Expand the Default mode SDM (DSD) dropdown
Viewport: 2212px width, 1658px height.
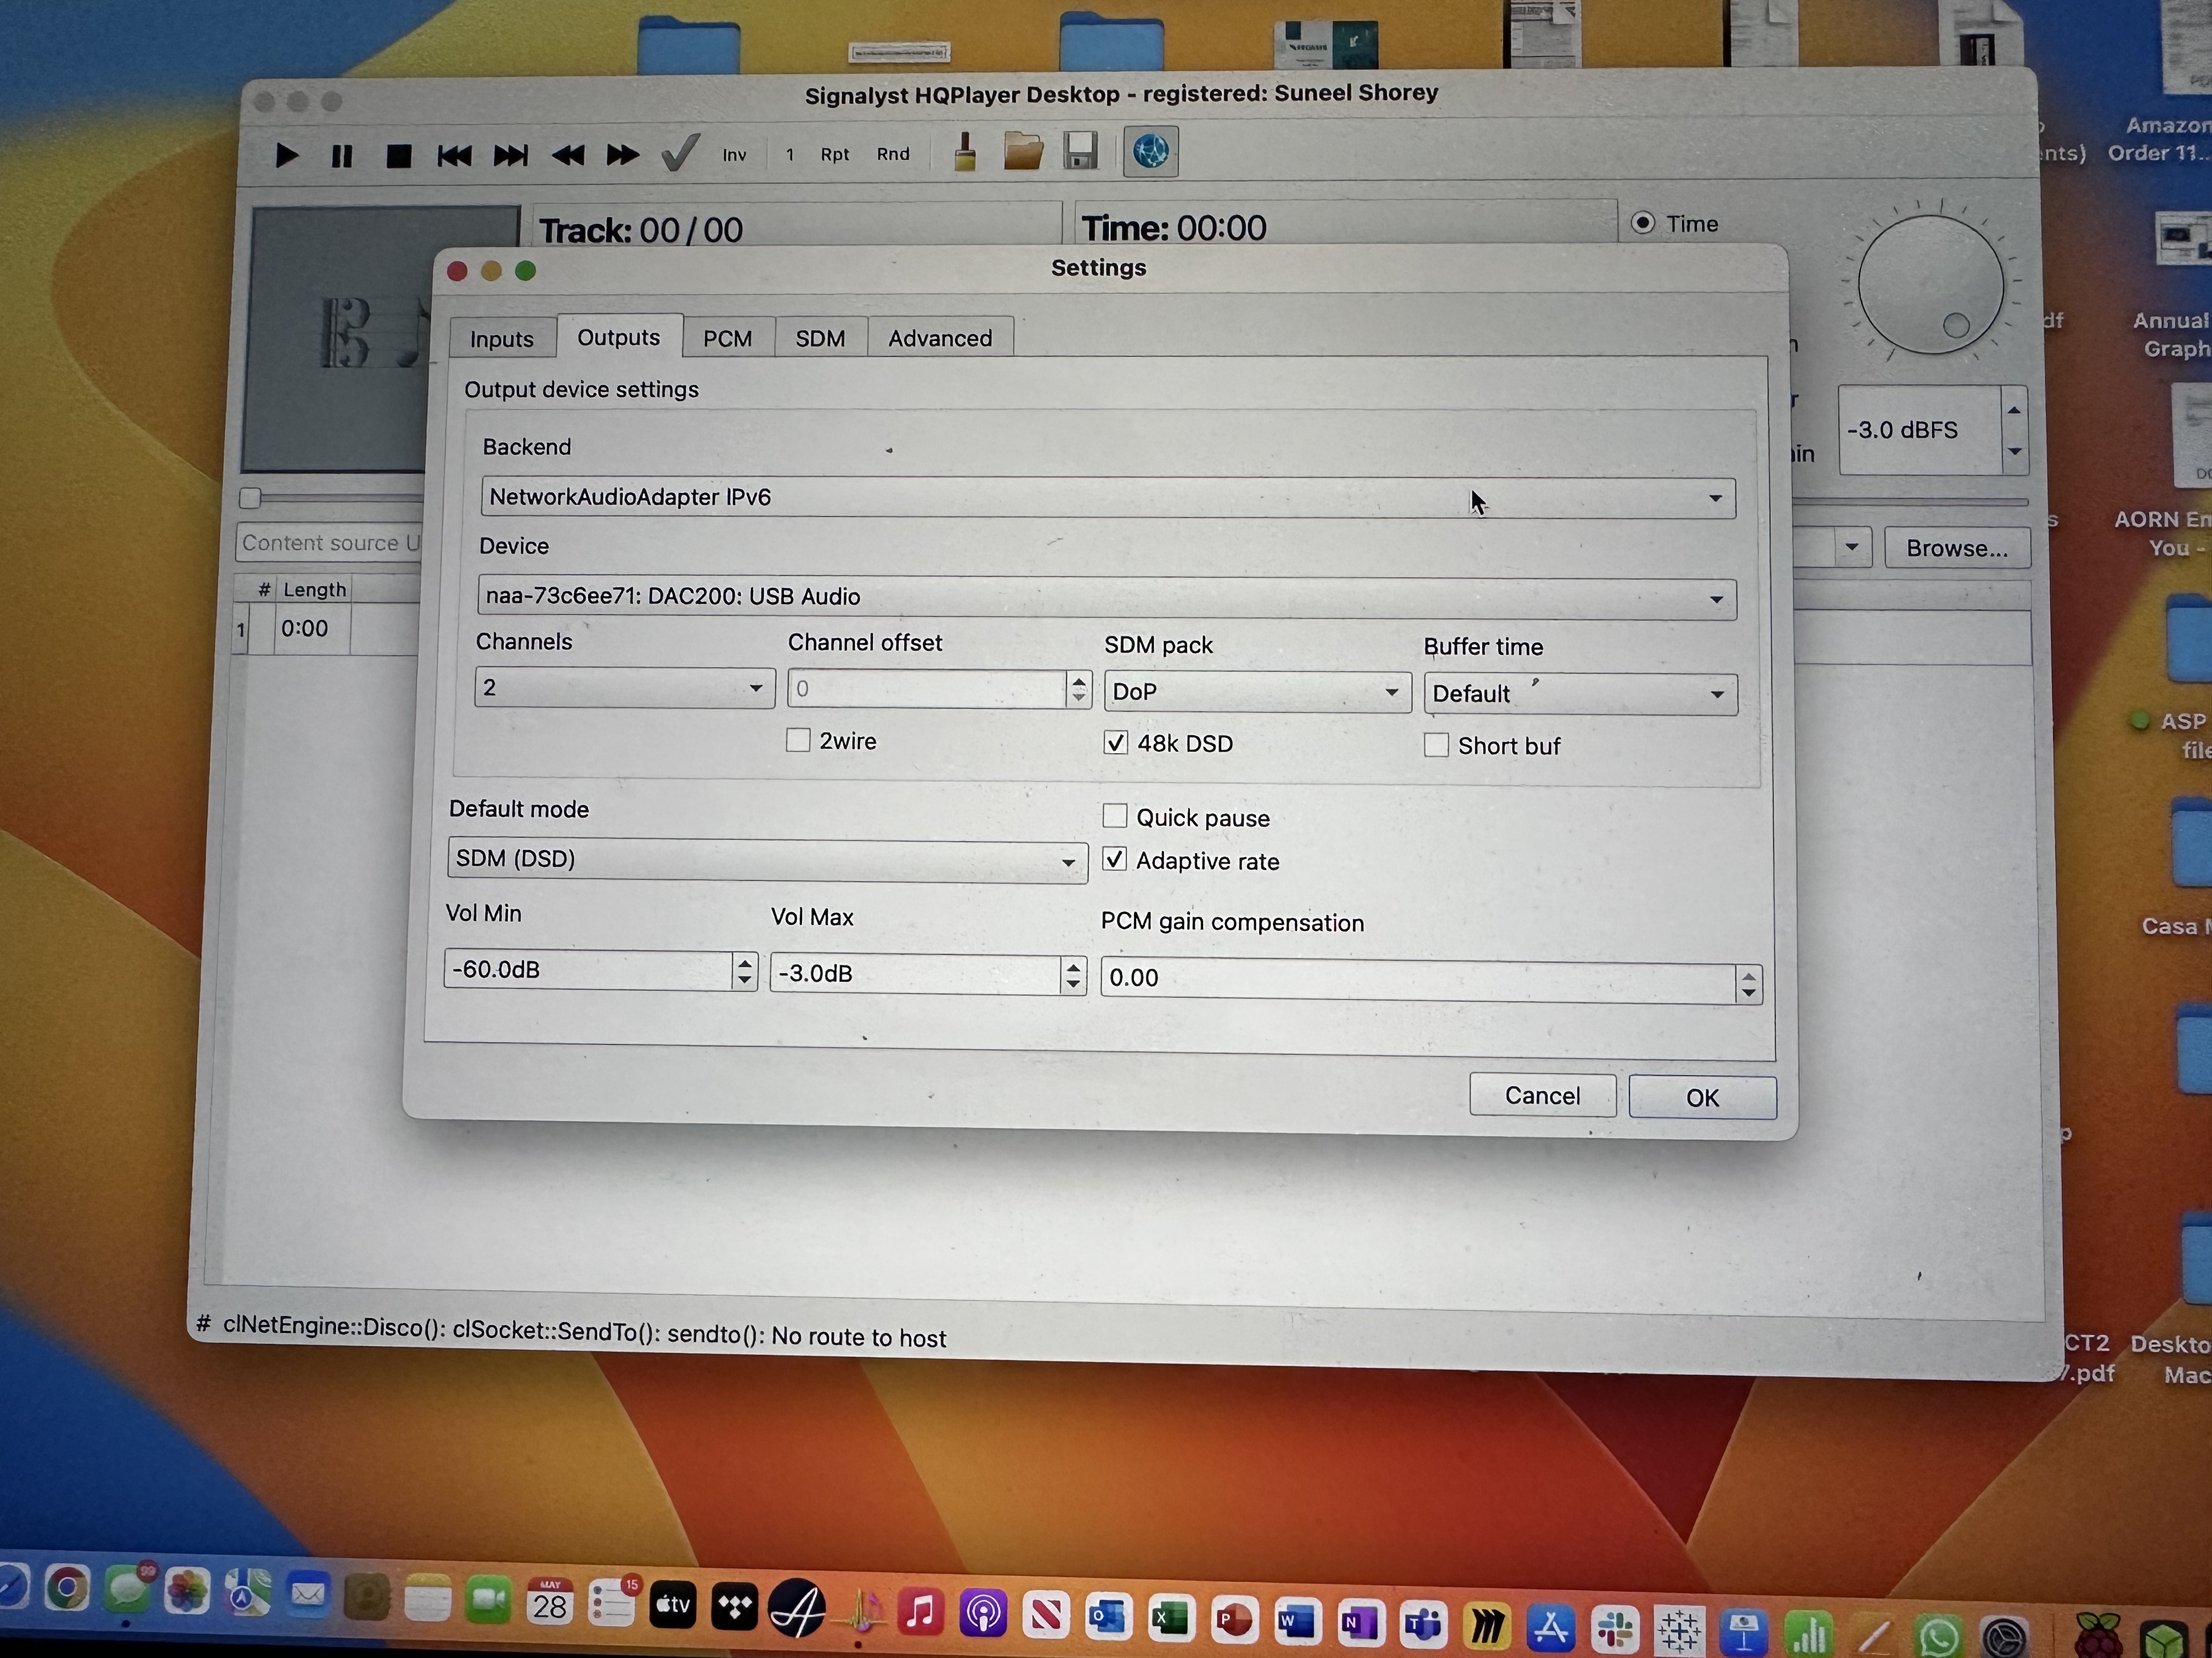tap(767, 860)
